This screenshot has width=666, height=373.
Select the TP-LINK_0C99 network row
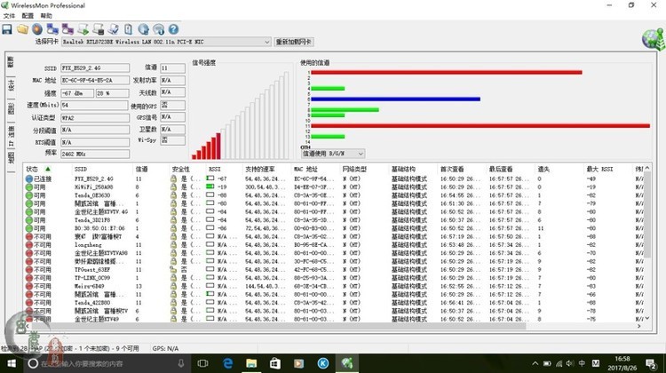[x=334, y=278]
